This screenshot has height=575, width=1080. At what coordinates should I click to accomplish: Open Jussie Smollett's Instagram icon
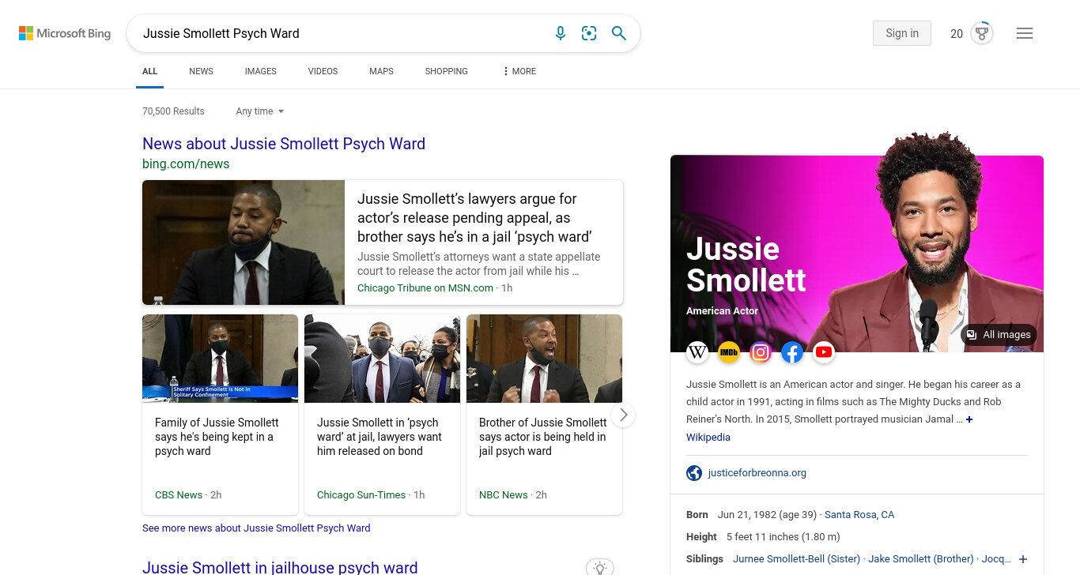tap(761, 352)
